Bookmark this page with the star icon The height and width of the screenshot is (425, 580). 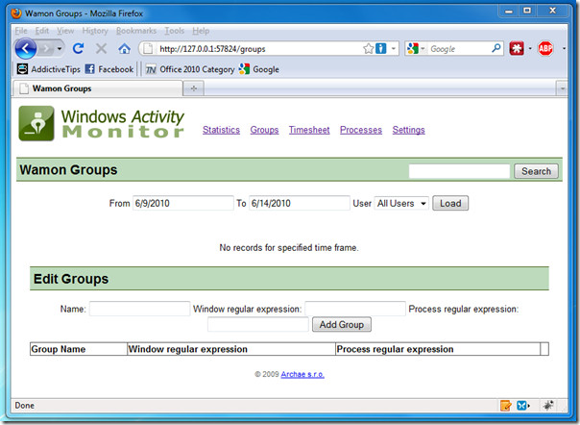[x=368, y=48]
